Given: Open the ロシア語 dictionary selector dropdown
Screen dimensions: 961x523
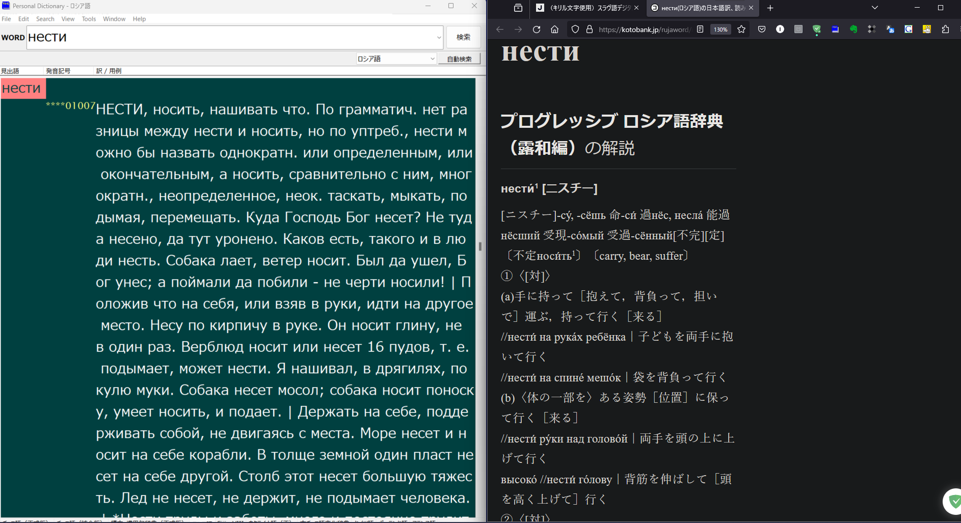Looking at the screenshot, I should (432, 59).
